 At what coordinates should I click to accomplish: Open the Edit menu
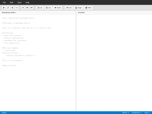(x=12, y=3)
